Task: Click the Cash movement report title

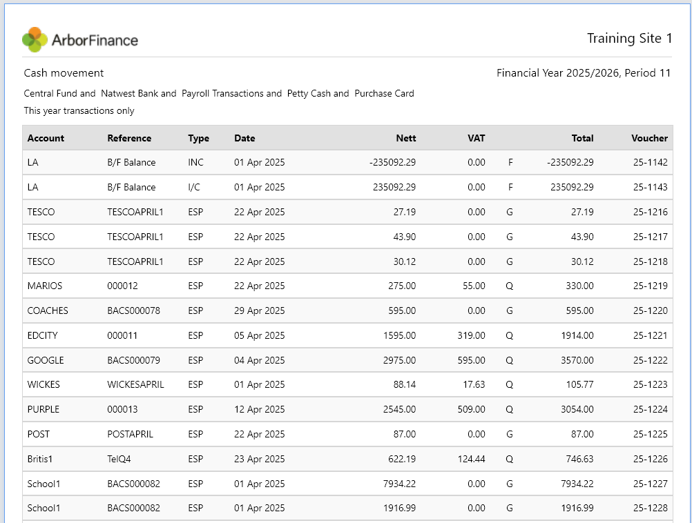Action: coord(64,72)
